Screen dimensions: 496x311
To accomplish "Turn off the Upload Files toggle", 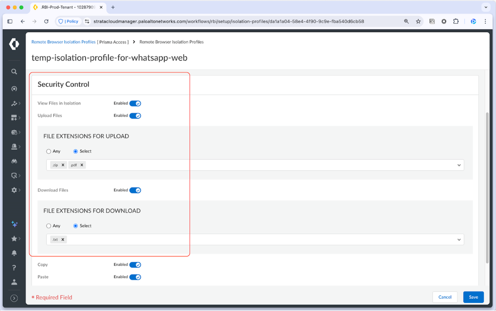I will 135,116.
